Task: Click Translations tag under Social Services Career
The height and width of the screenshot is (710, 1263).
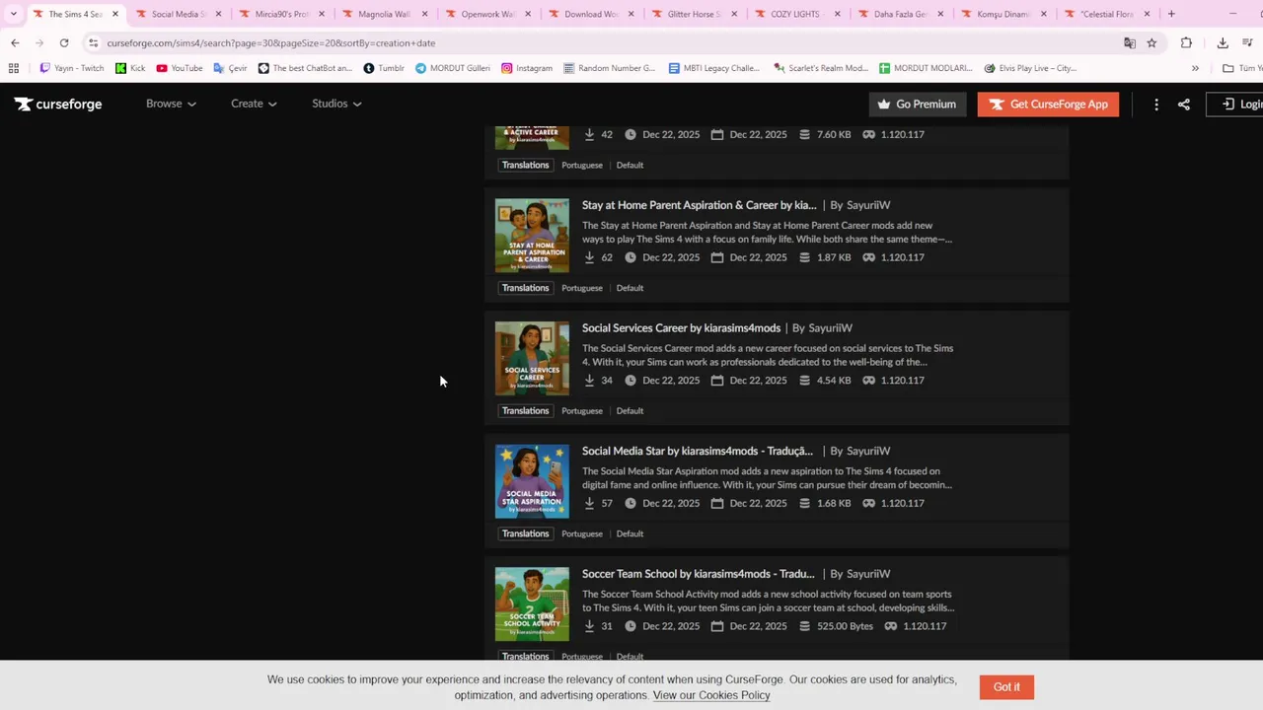Action: coord(525,411)
